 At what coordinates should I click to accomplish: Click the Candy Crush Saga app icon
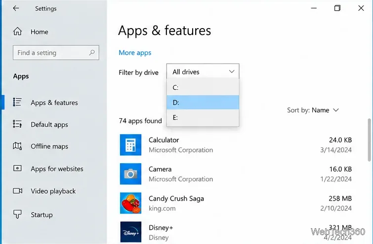click(x=130, y=203)
